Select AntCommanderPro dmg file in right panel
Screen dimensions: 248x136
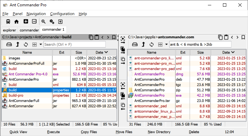(187, 74)
